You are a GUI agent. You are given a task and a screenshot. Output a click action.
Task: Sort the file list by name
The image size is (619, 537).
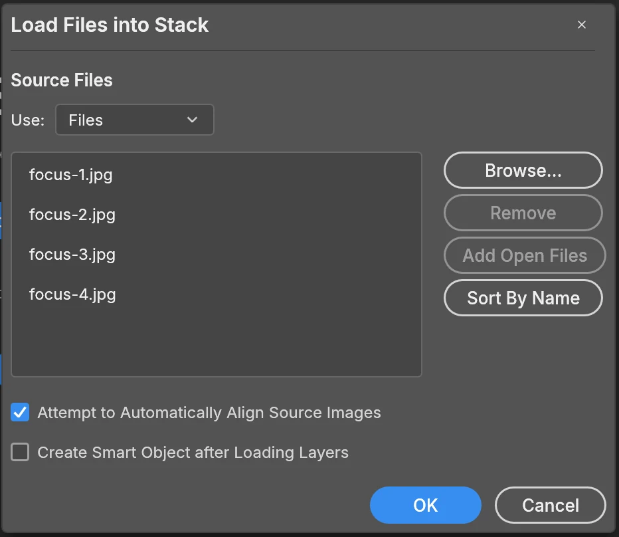(523, 298)
